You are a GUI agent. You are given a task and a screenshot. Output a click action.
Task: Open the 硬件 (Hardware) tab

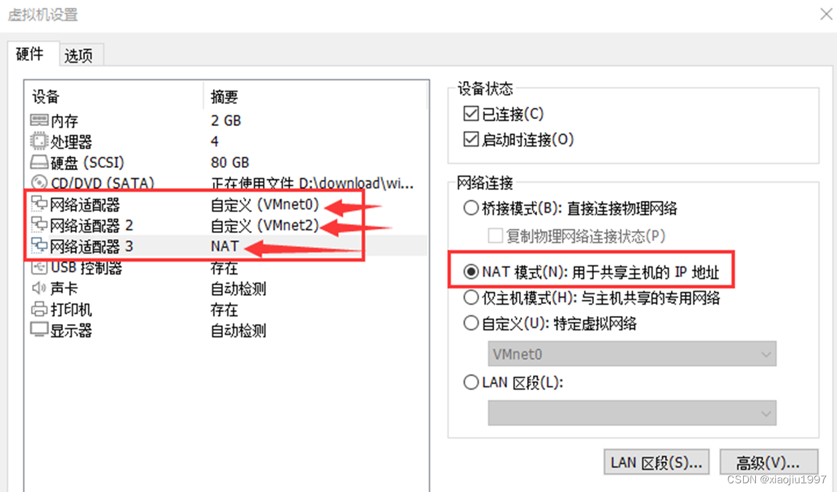click(29, 54)
